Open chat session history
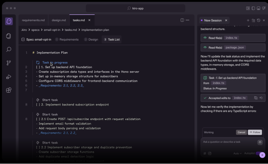The width and height of the screenshot is (268, 164). [x=258, y=20]
